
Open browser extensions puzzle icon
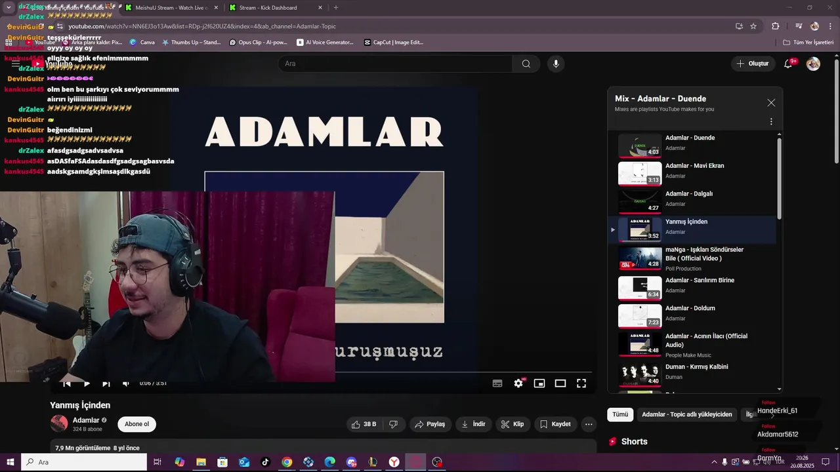click(x=776, y=26)
